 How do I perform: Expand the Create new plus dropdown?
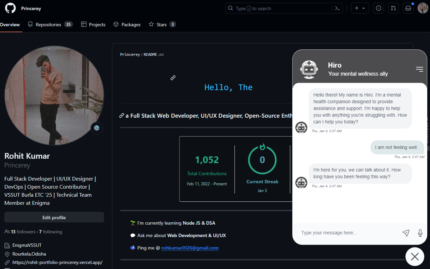pos(360,8)
